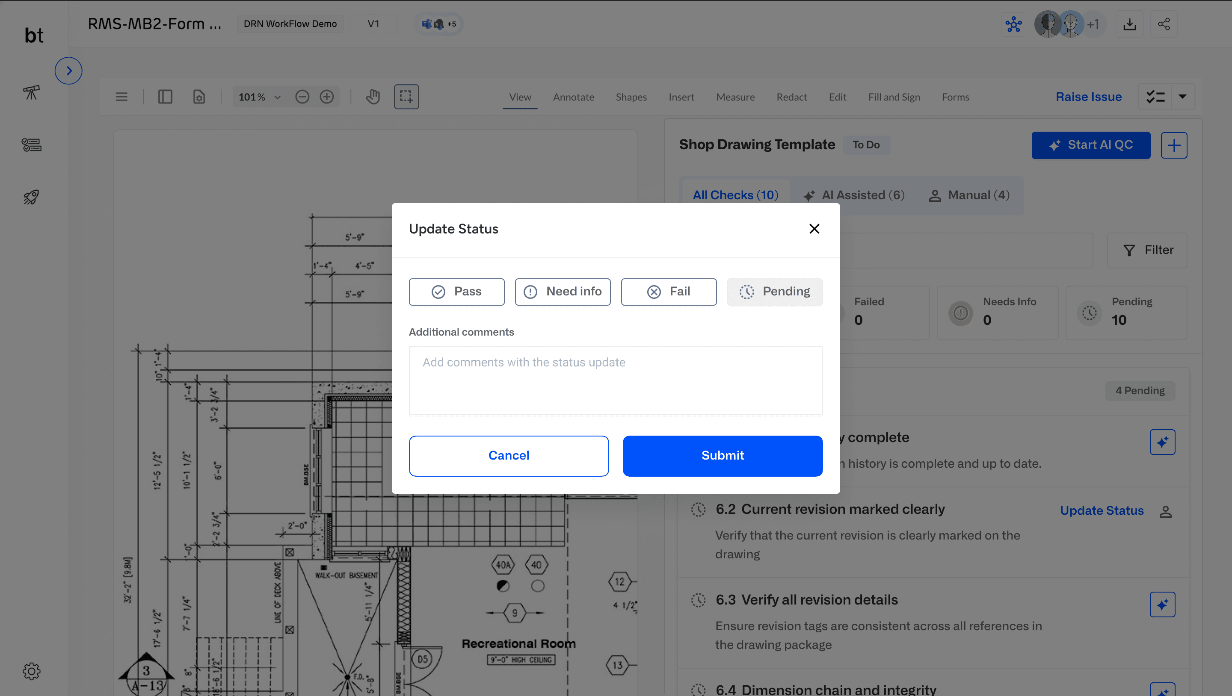Screen dimensions: 1232x696
Task: Click the plus add check button
Action: [1174, 145]
